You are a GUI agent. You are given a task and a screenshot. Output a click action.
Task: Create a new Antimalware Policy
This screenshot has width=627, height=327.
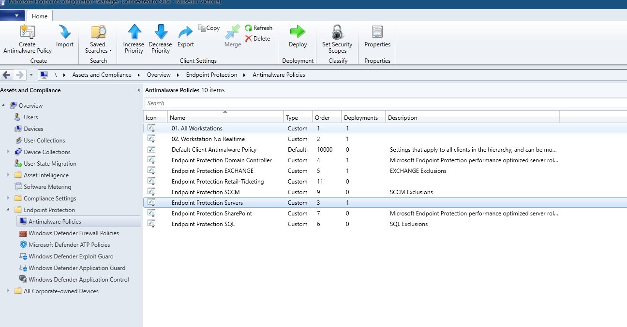(28, 39)
